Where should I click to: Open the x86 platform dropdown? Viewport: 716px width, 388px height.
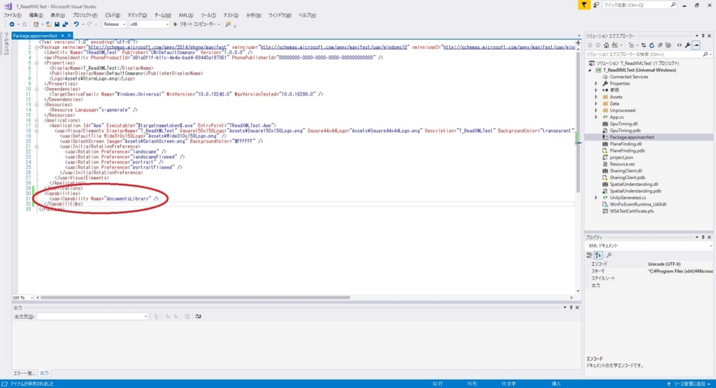149,24
